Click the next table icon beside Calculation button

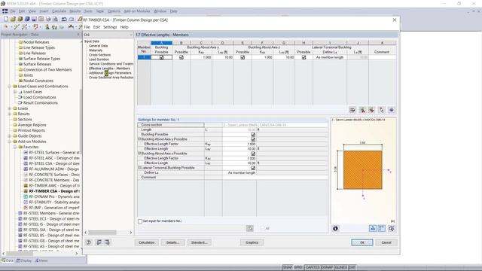[x=107, y=242]
